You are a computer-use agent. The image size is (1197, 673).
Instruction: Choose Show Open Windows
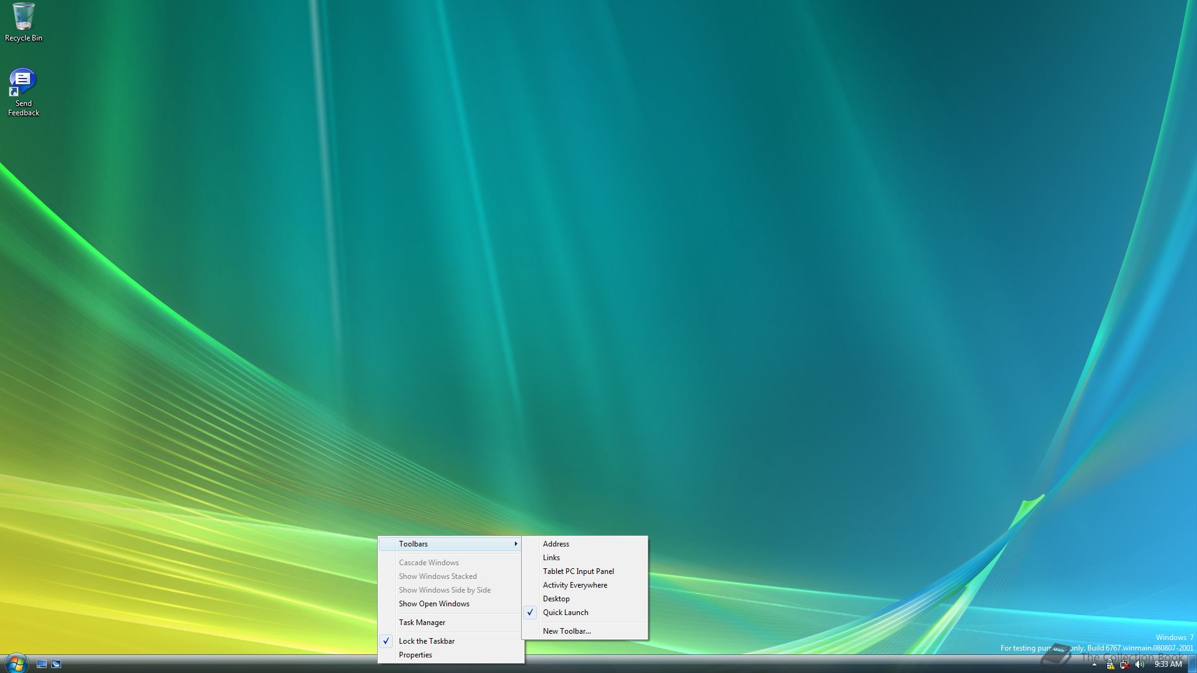pyautogui.click(x=434, y=604)
